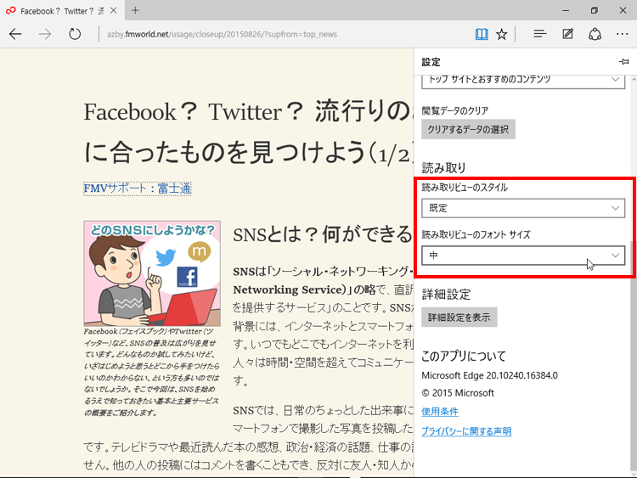637x478 pixels.
Task: Open the More actions ellipsis menu
Action: (623, 34)
